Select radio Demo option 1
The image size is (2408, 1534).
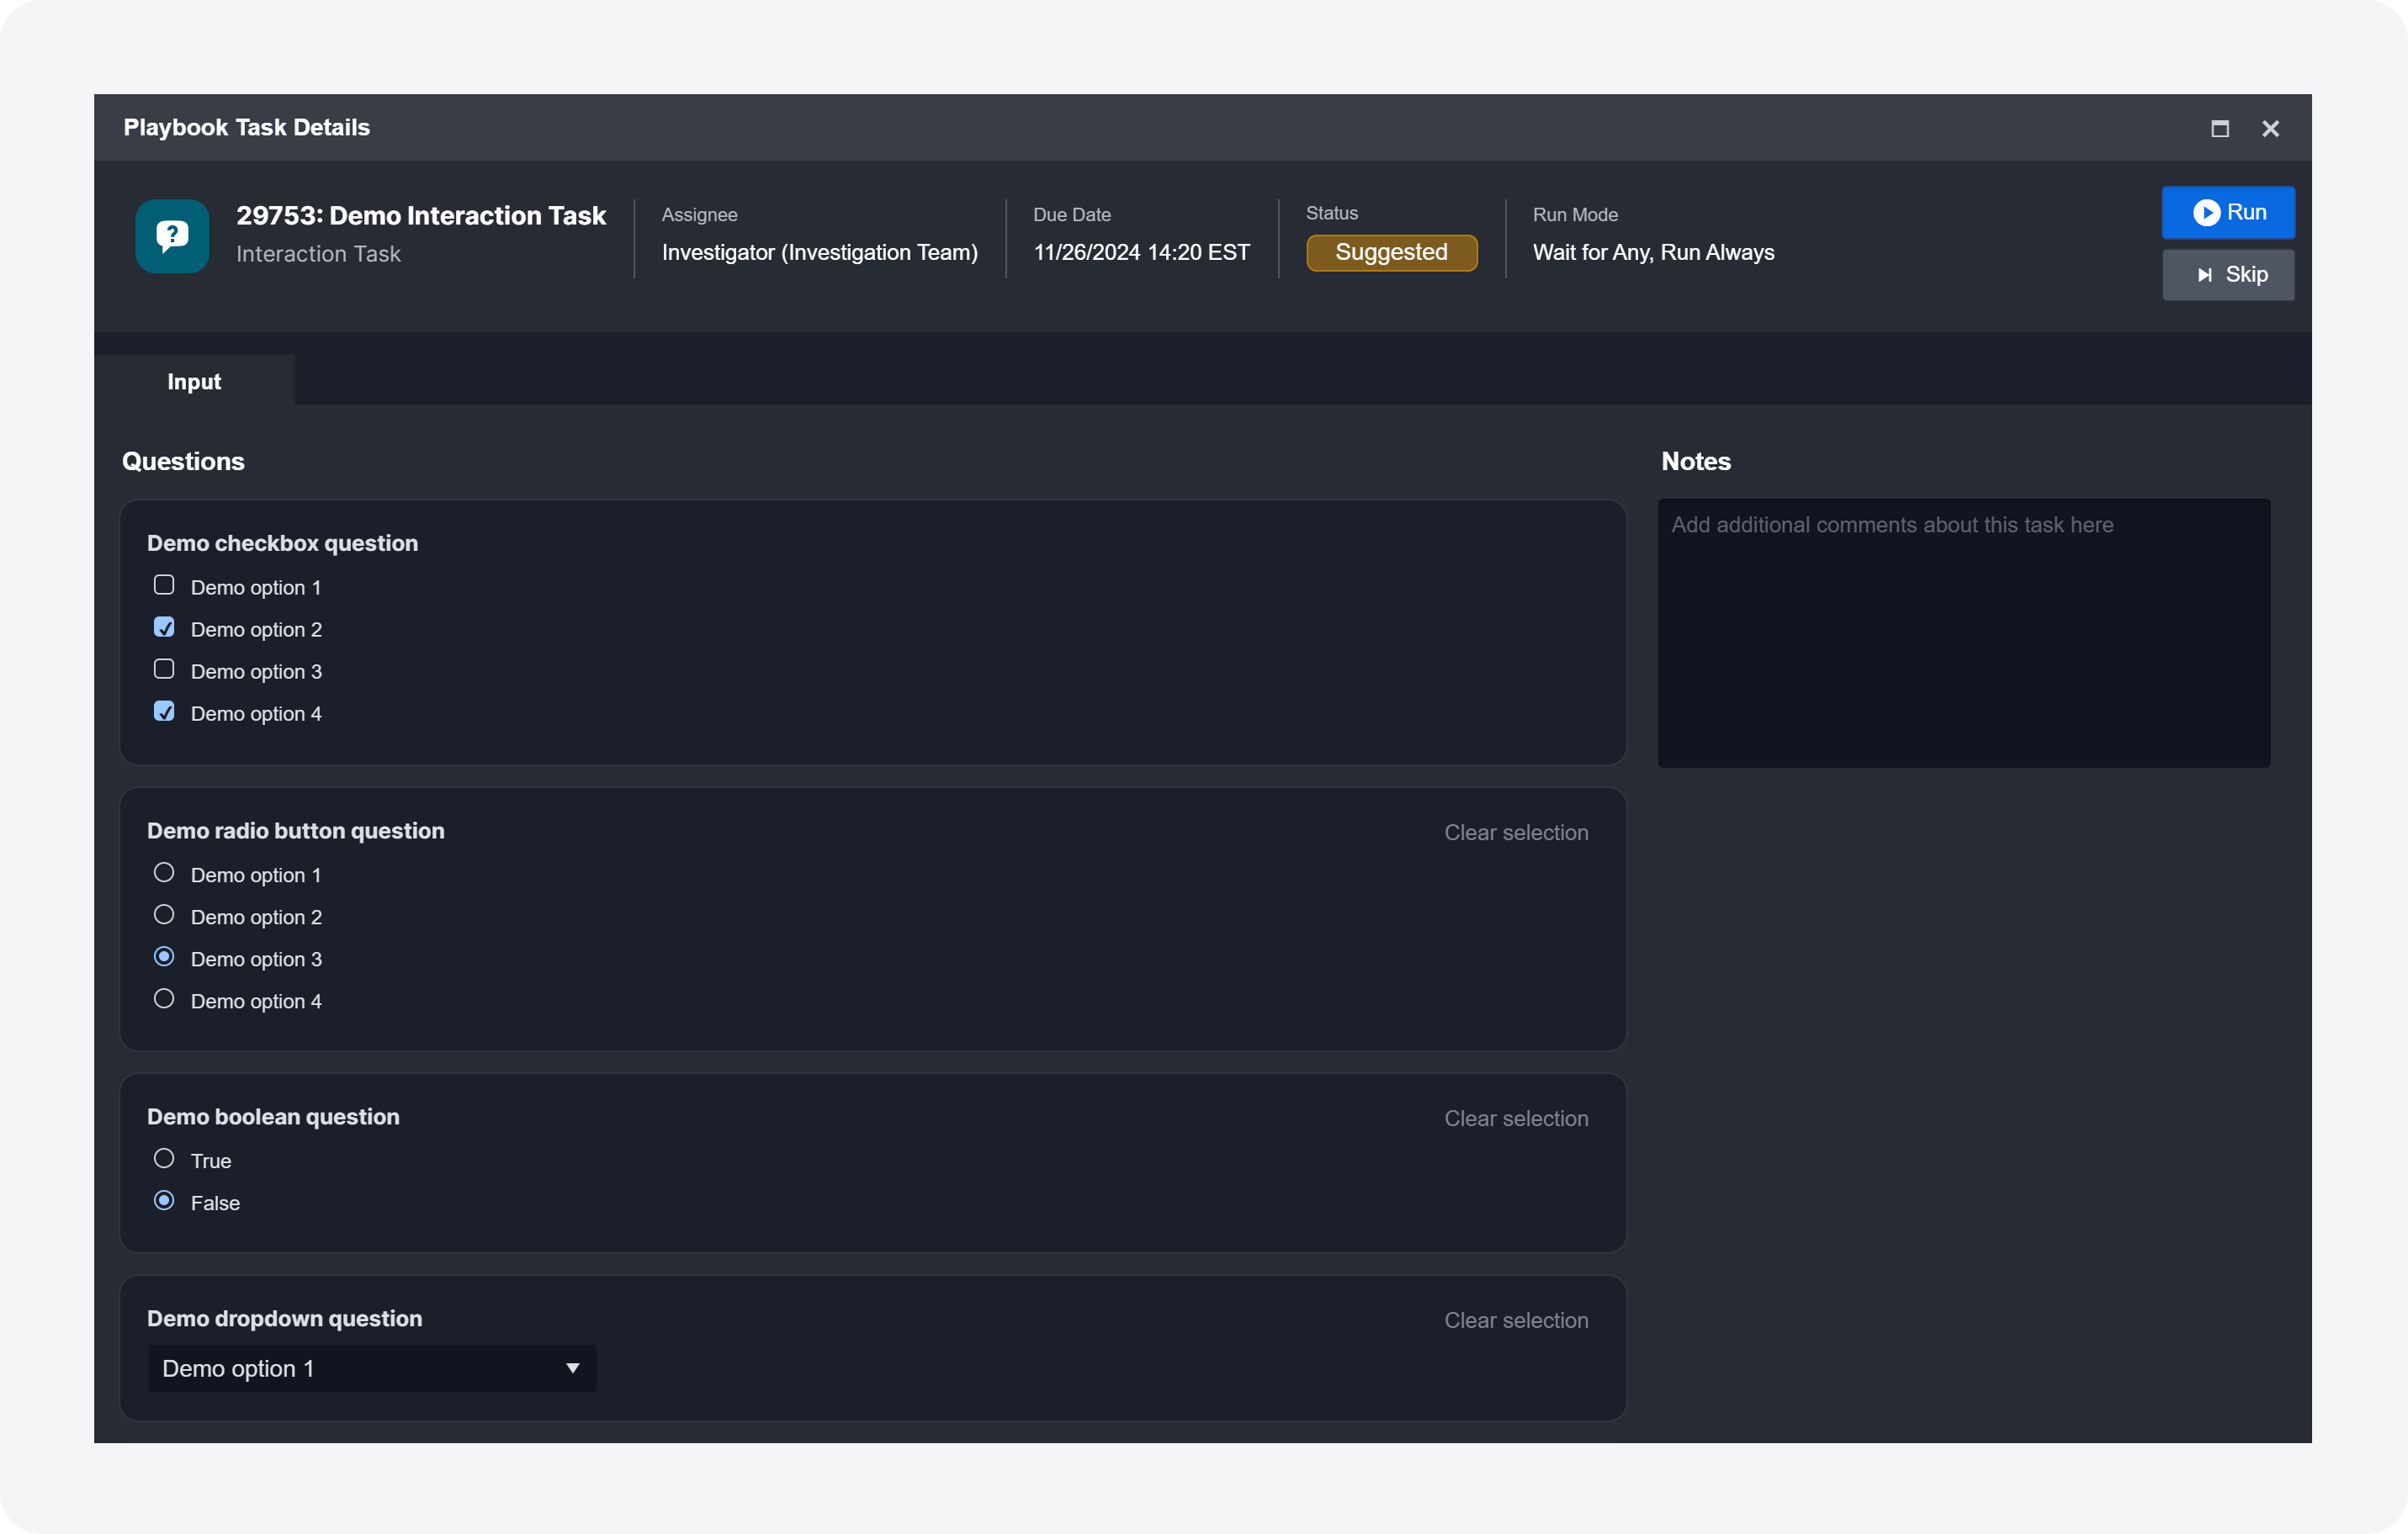(164, 874)
